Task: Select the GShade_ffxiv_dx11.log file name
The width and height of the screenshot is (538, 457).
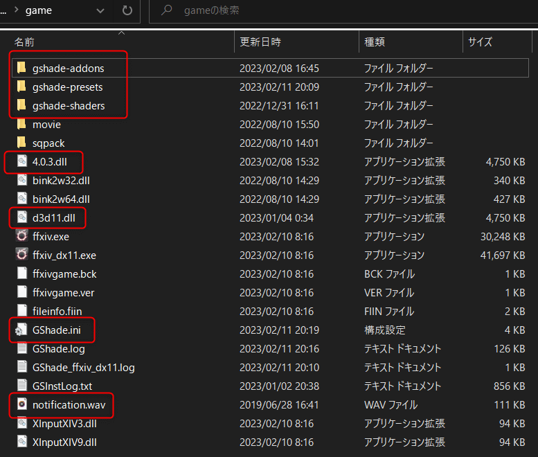Action: 83,368
